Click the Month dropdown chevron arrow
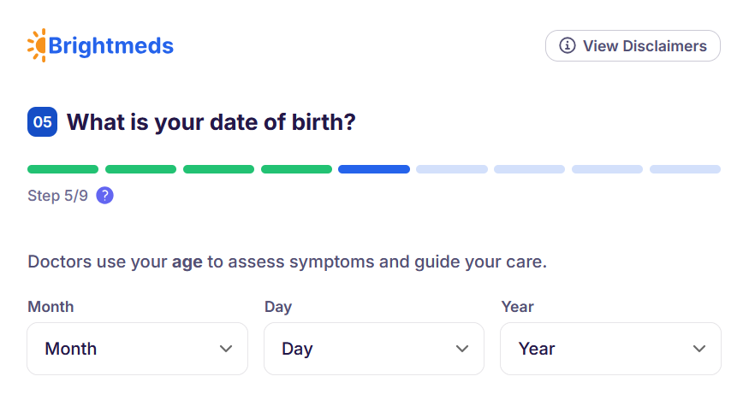The image size is (743, 394). pos(226,349)
